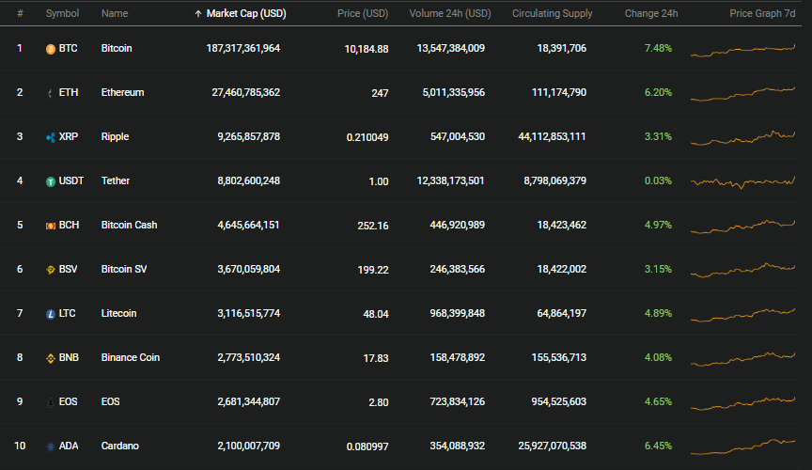Click the sort arrow beside Market Cap
This screenshot has width=812, height=470.
(x=197, y=14)
